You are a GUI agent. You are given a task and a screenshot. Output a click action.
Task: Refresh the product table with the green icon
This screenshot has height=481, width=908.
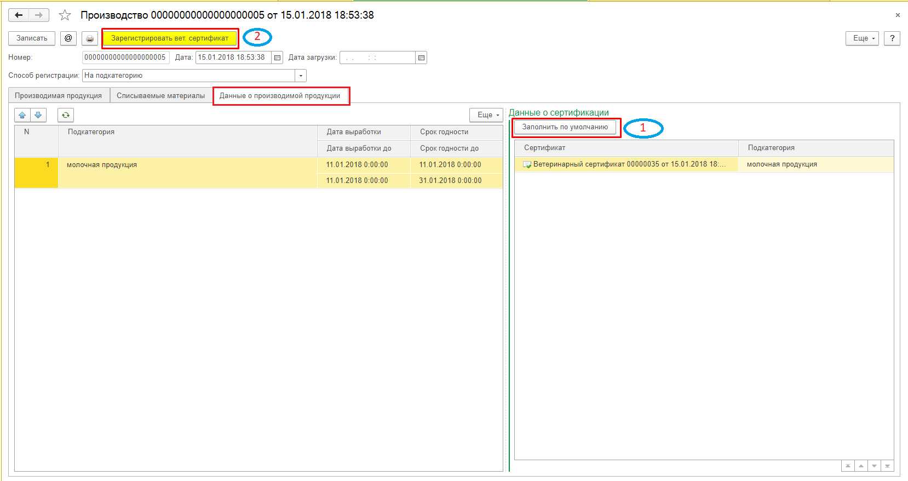coord(66,115)
